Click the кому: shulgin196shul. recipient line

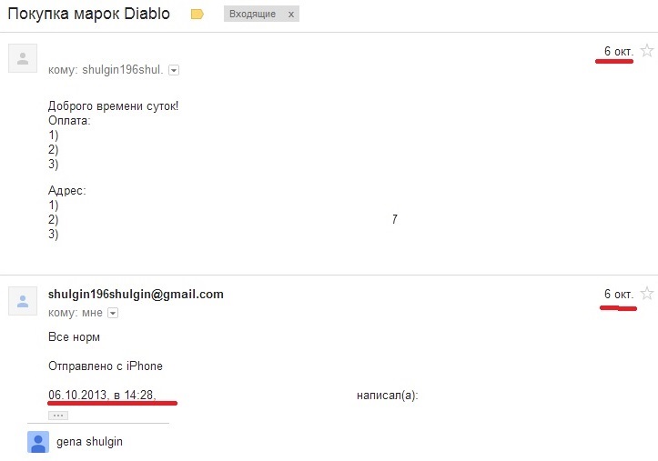click(106, 70)
